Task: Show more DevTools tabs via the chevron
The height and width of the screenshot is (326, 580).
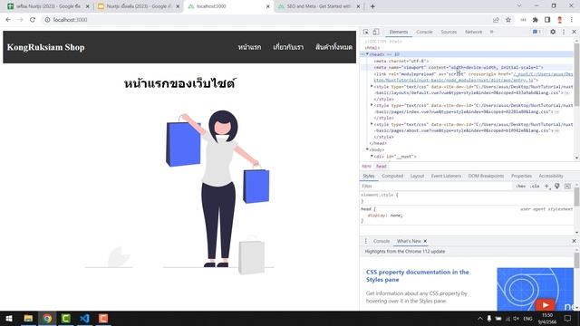Action: (491, 33)
